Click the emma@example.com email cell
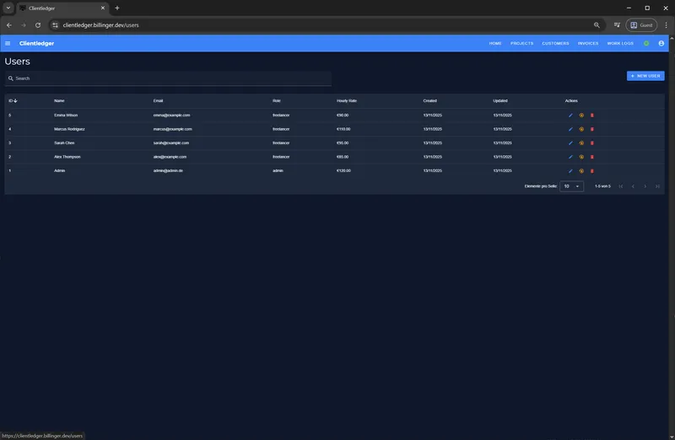Viewport: 675px width, 440px height. coord(171,115)
